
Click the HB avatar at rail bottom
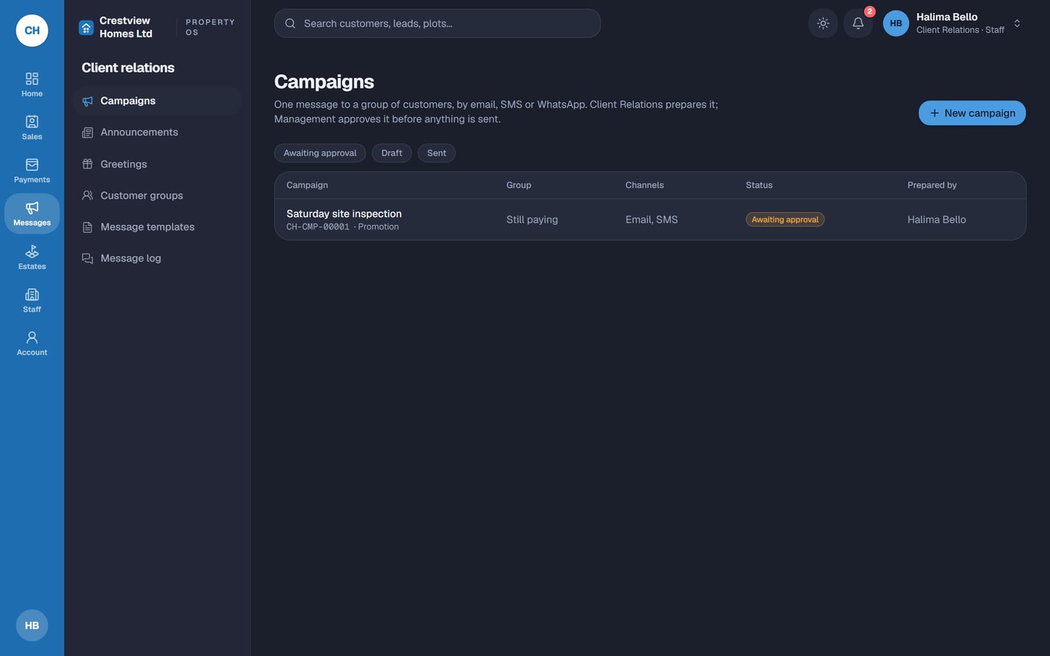click(32, 625)
